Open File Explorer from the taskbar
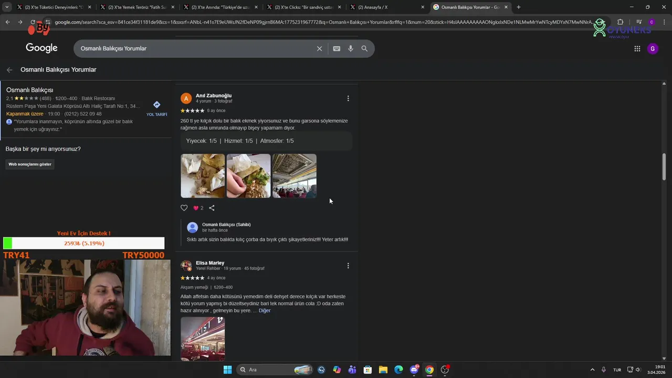The width and height of the screenshot is (672, 378). click(383, 370)
